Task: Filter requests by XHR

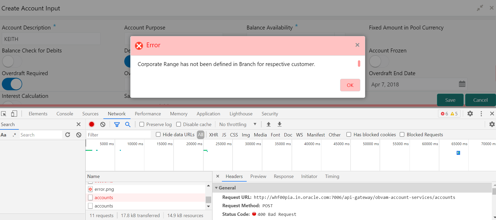Action: click(214, 135)
